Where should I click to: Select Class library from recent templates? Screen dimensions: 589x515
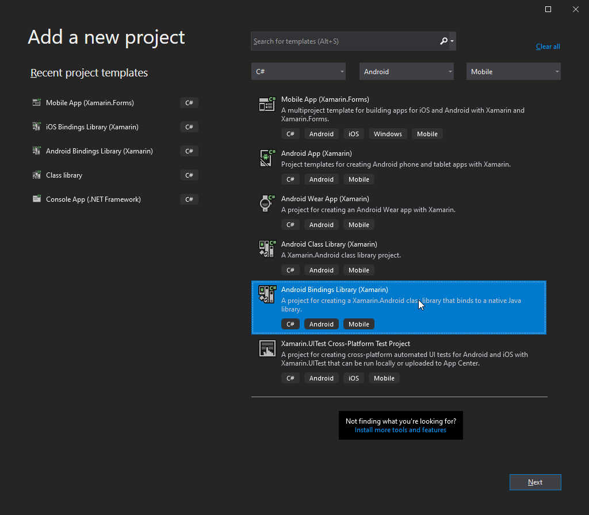coord(115,175)
